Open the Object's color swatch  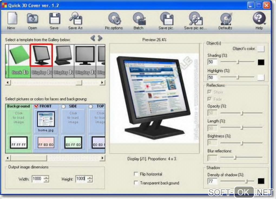coord(261,49)
